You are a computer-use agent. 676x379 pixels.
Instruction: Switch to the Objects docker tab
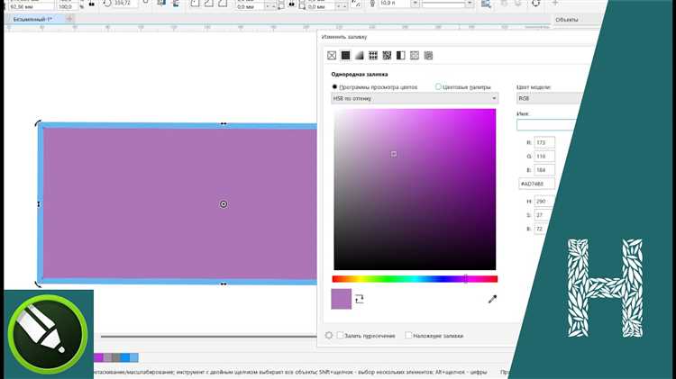[567, 20]
